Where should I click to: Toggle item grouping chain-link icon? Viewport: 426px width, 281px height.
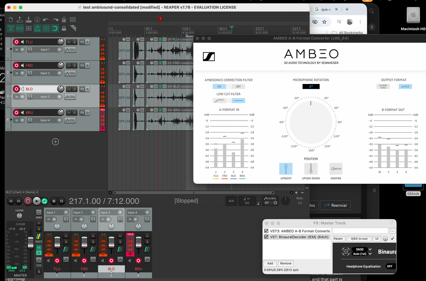click(x=20, y=28)
